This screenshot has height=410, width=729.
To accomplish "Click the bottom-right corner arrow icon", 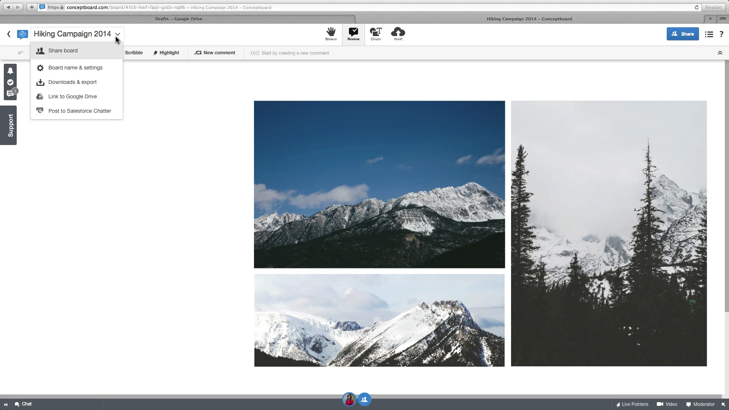I will point(723,404).
